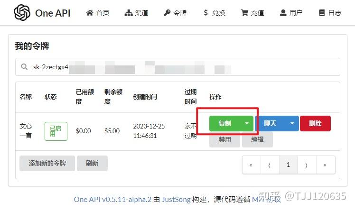Expand the 聊天 button dropdown arrow
Viewport: 355px width, 211px height.
[292, 123]
